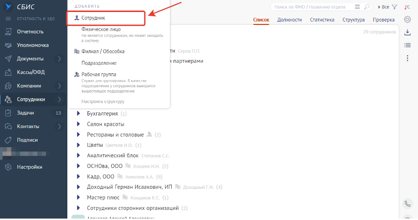Click the Уполномочка handshake icon
Viewport: 418px width, 220px height.
[8, 45]
